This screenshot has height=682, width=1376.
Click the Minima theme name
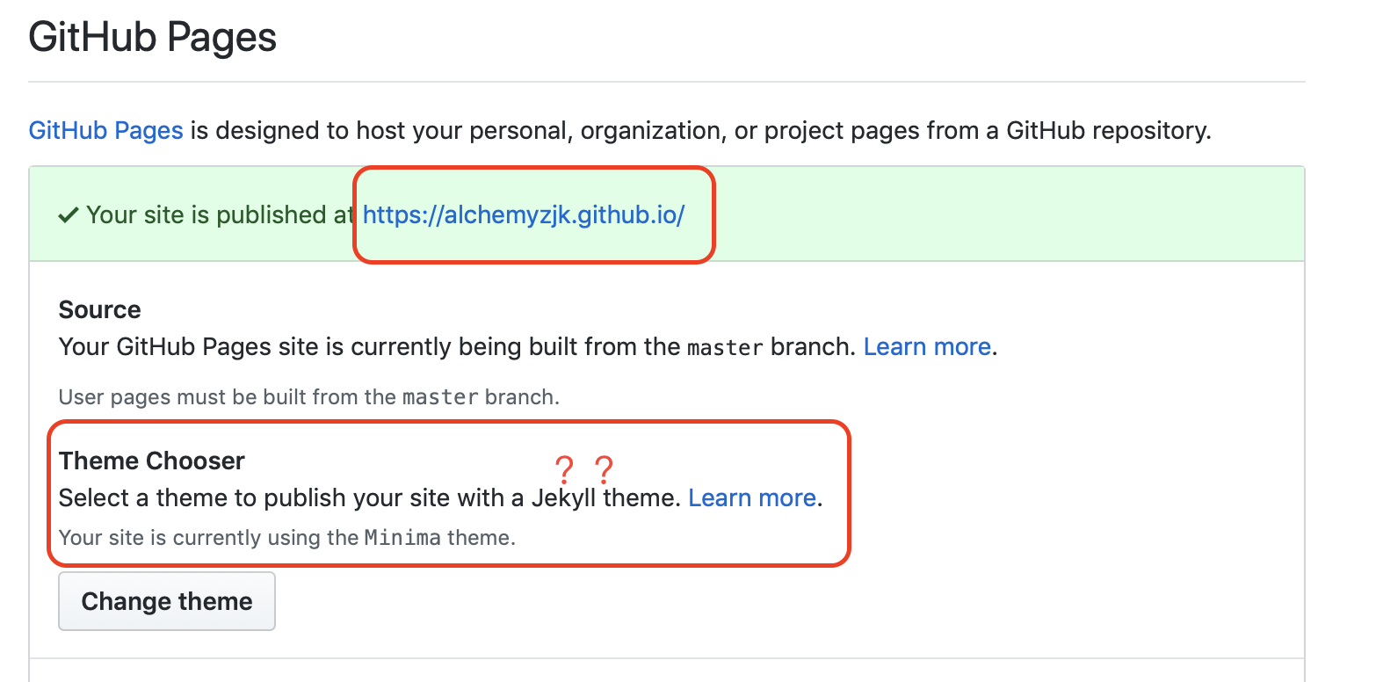[x=402, y=537]
